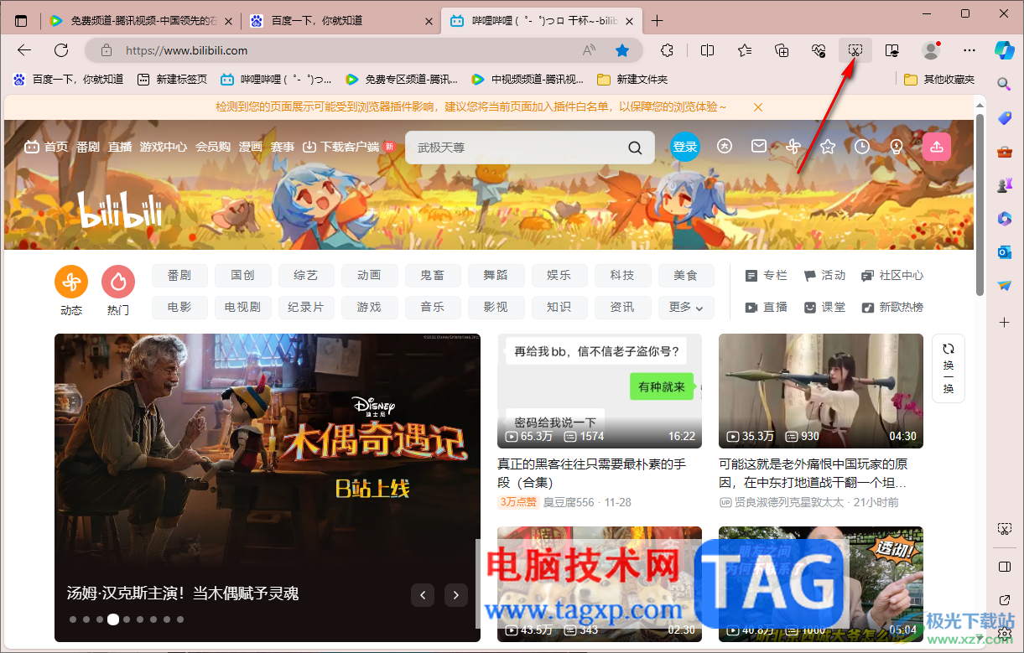Open the collections icon
This screenshot has width=1024, height=653.
(x=782, y=50)
